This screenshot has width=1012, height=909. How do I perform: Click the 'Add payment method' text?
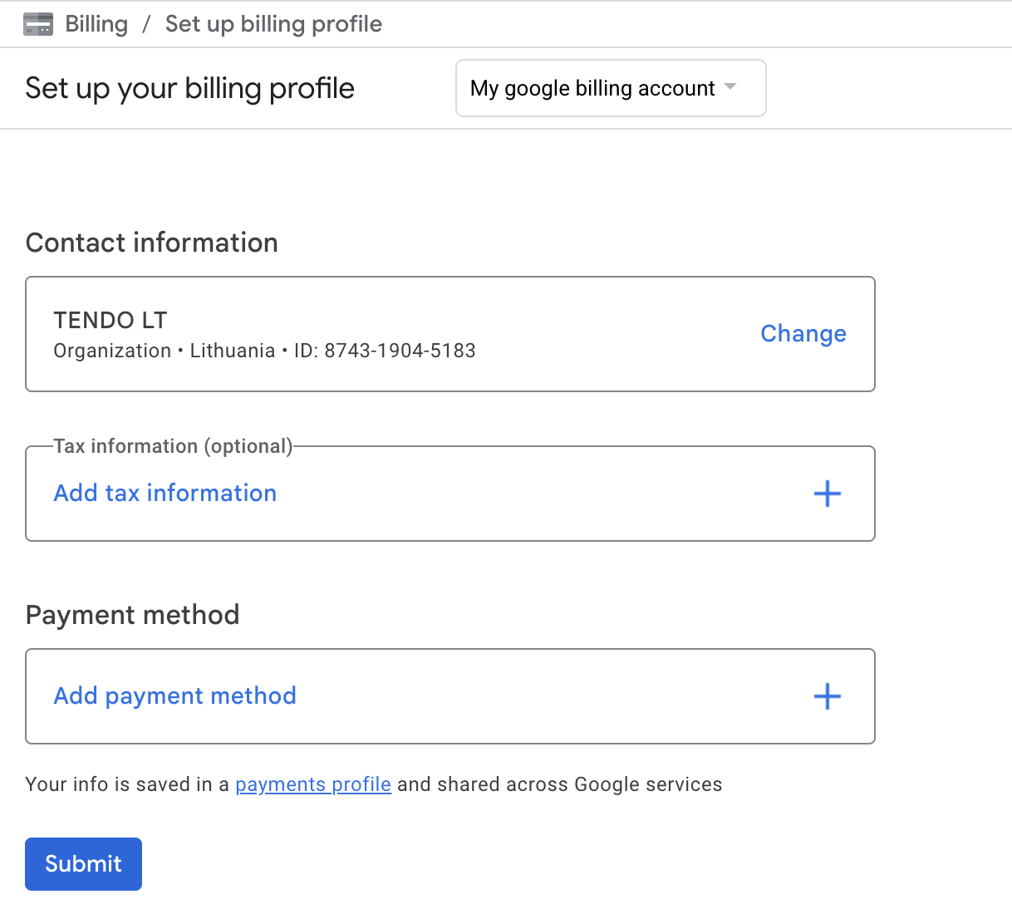pos(175,695)
